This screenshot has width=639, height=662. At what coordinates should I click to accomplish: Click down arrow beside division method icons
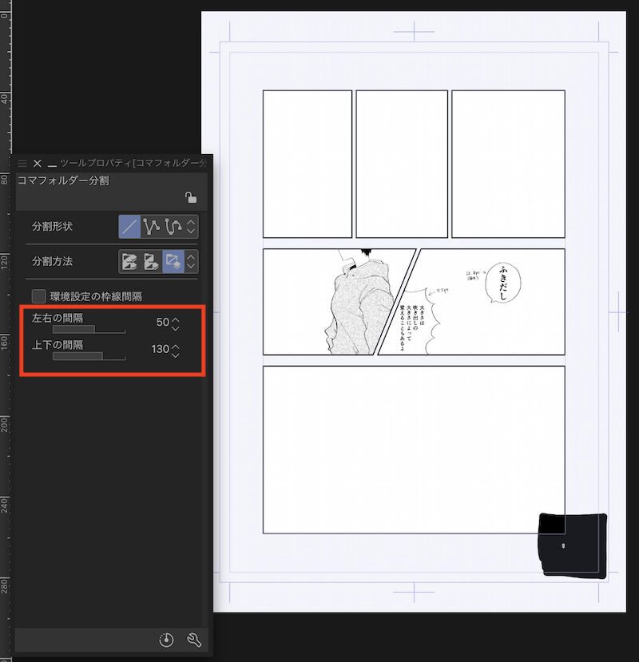pyautogui.click(x=191, y=266)
